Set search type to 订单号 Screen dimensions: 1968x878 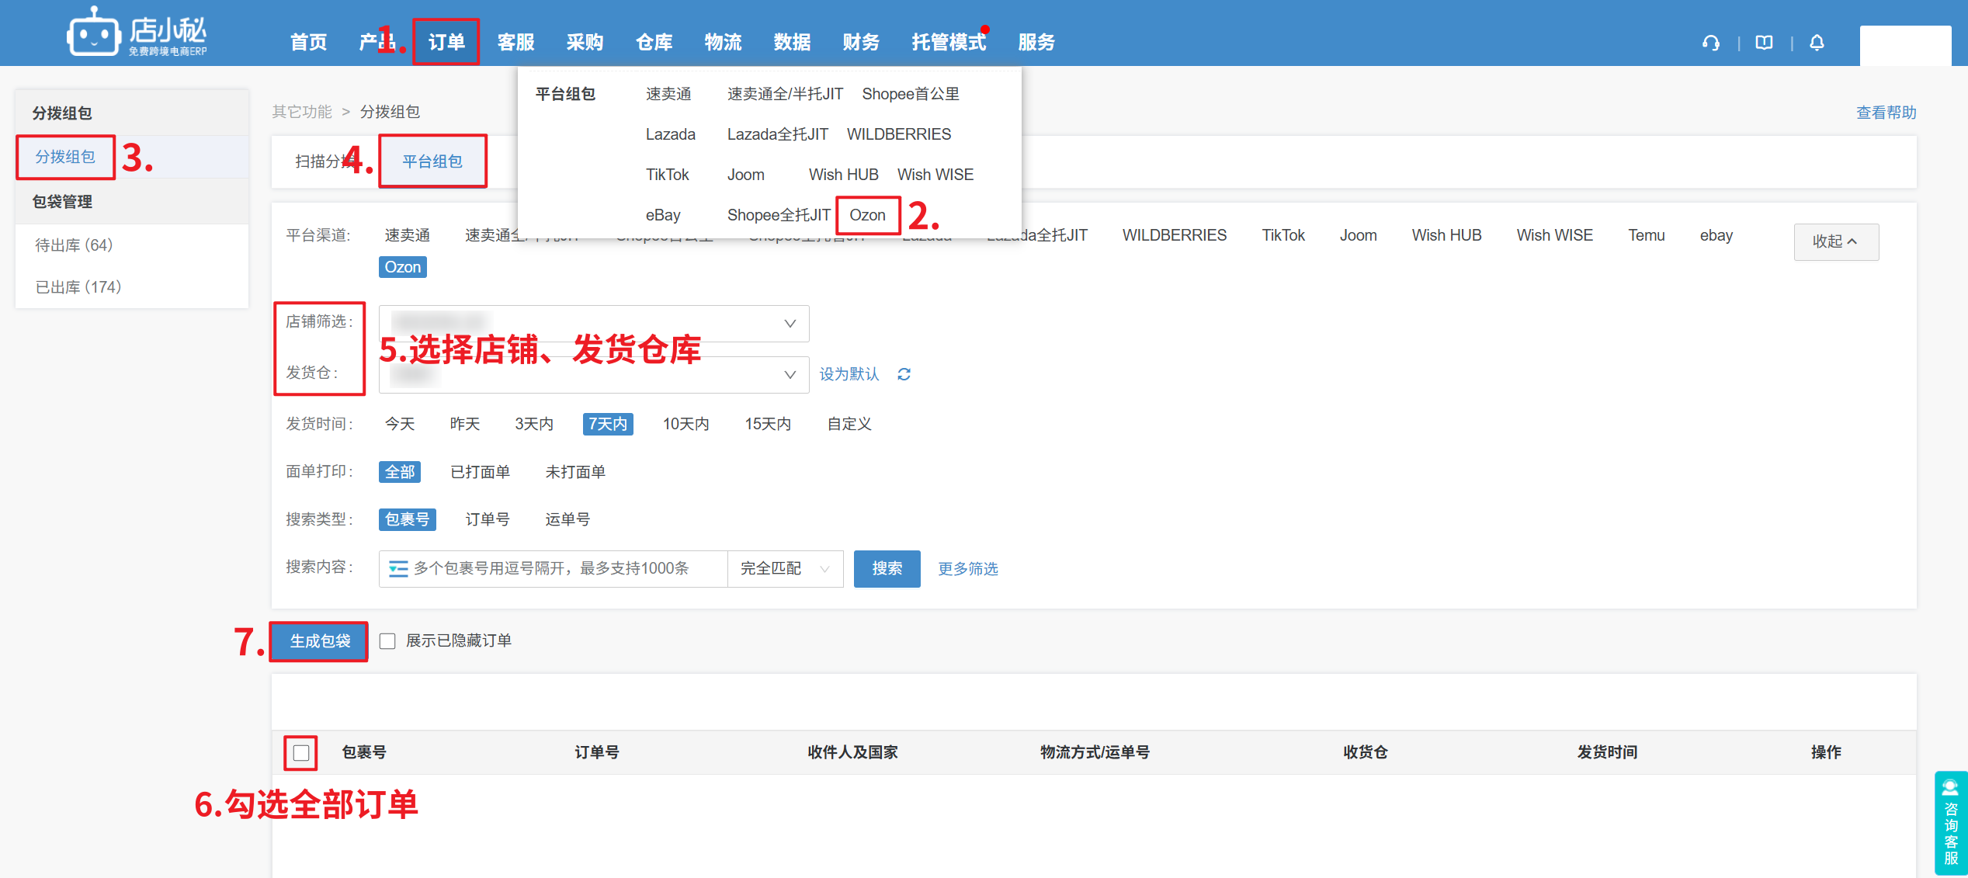click(x=488, y=519)
